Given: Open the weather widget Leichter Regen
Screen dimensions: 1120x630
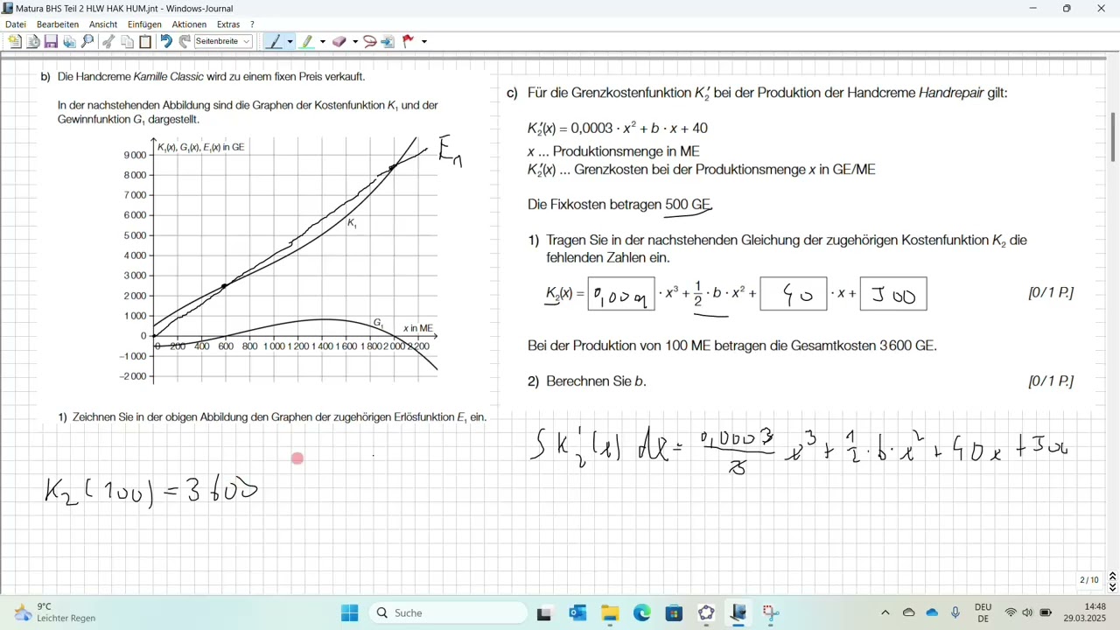Looking at the screenshot, I should pyautogui.click(x=54, y=612).
